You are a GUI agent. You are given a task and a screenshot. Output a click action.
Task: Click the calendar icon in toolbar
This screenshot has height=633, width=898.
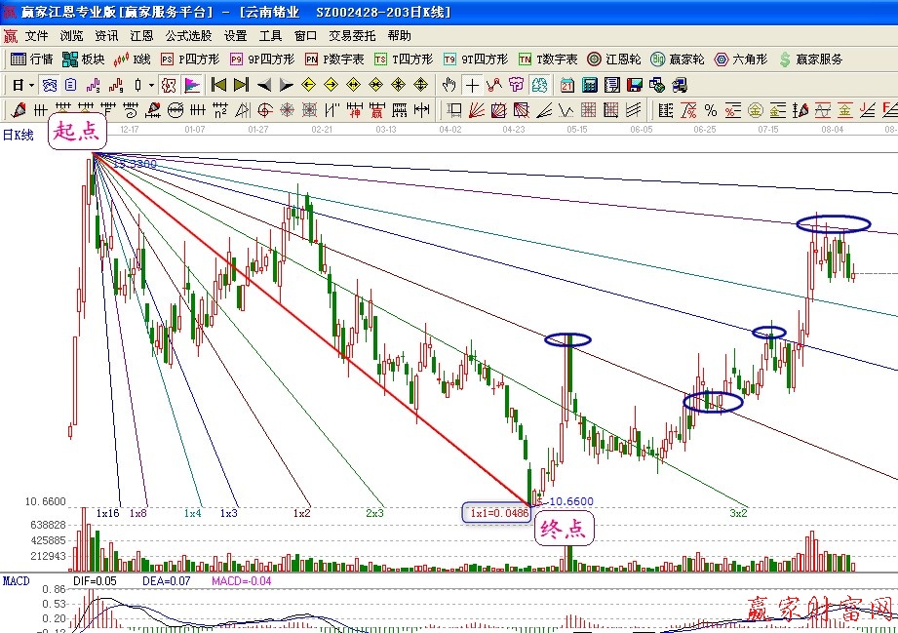pos(566,85)
